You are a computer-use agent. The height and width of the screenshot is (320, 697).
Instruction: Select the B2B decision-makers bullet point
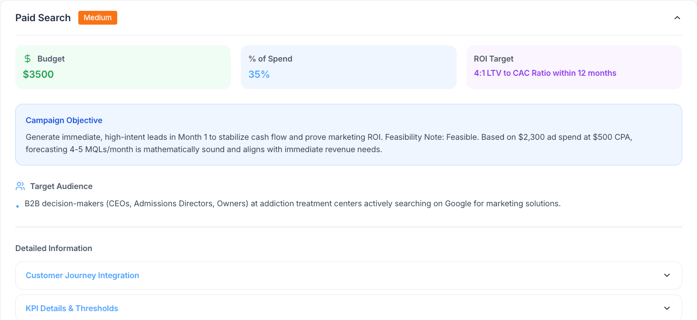pyautogui.click(x=292, y=203)
